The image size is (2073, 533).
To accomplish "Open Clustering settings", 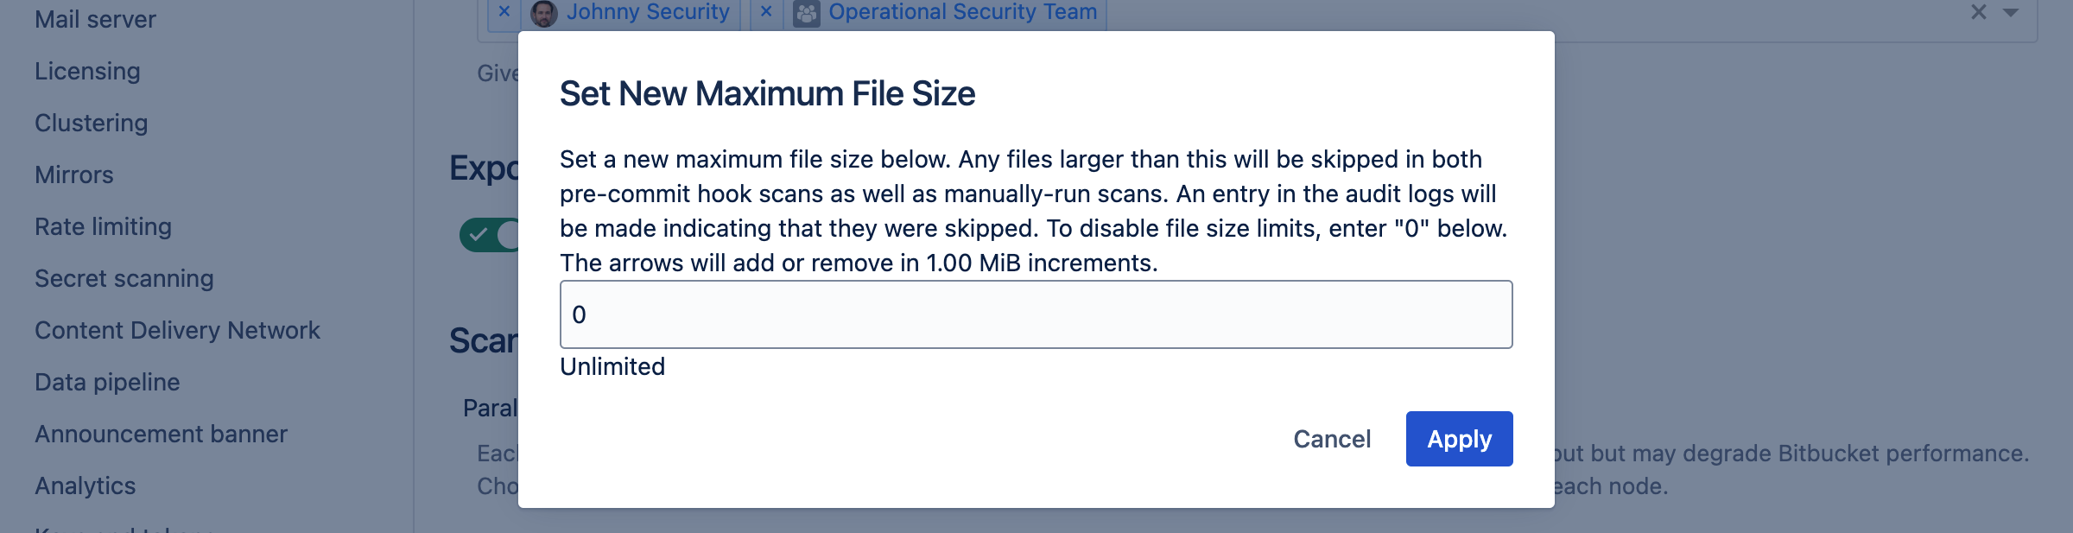I will (x=91, y=123).
